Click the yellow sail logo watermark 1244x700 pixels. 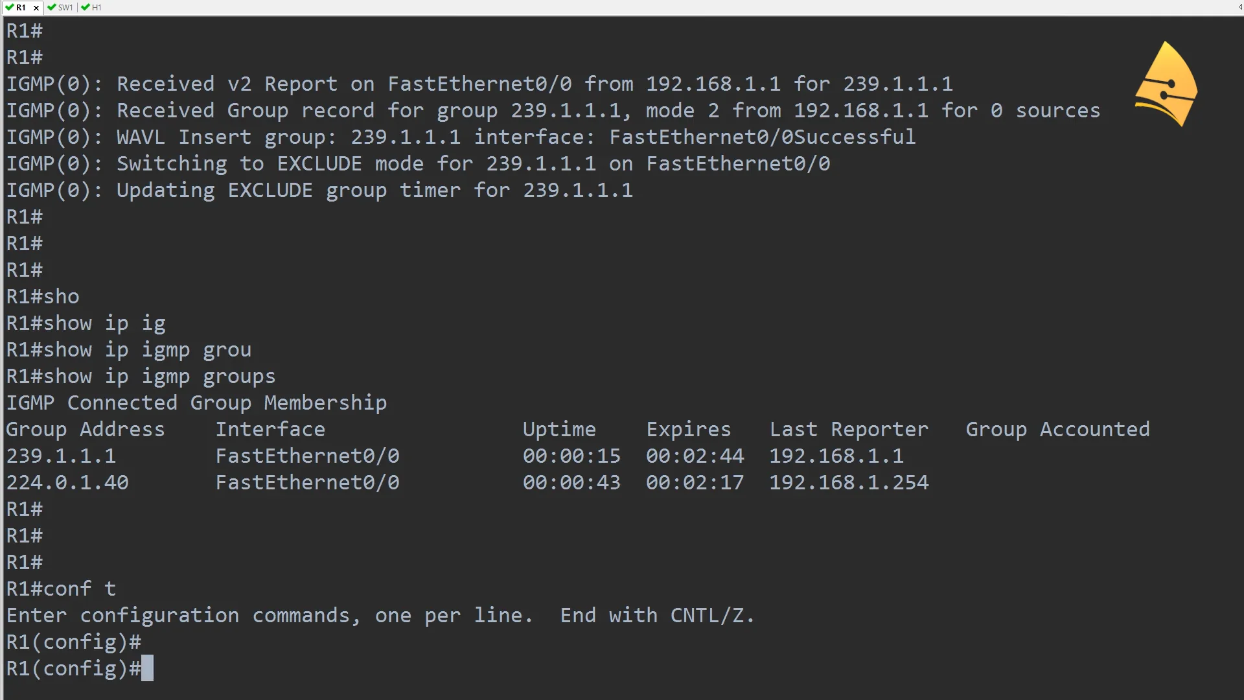[1166, 84]
